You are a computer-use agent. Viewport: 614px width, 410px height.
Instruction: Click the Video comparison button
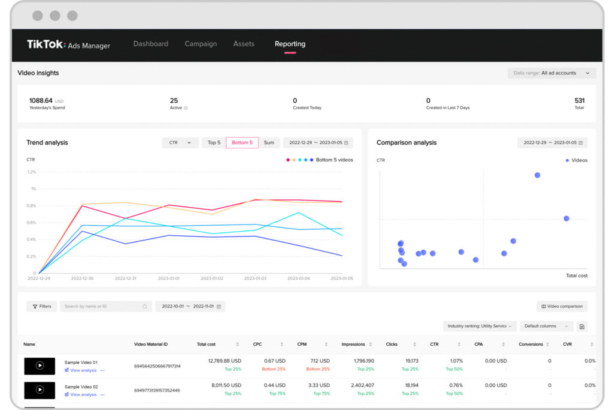(562, 306)
